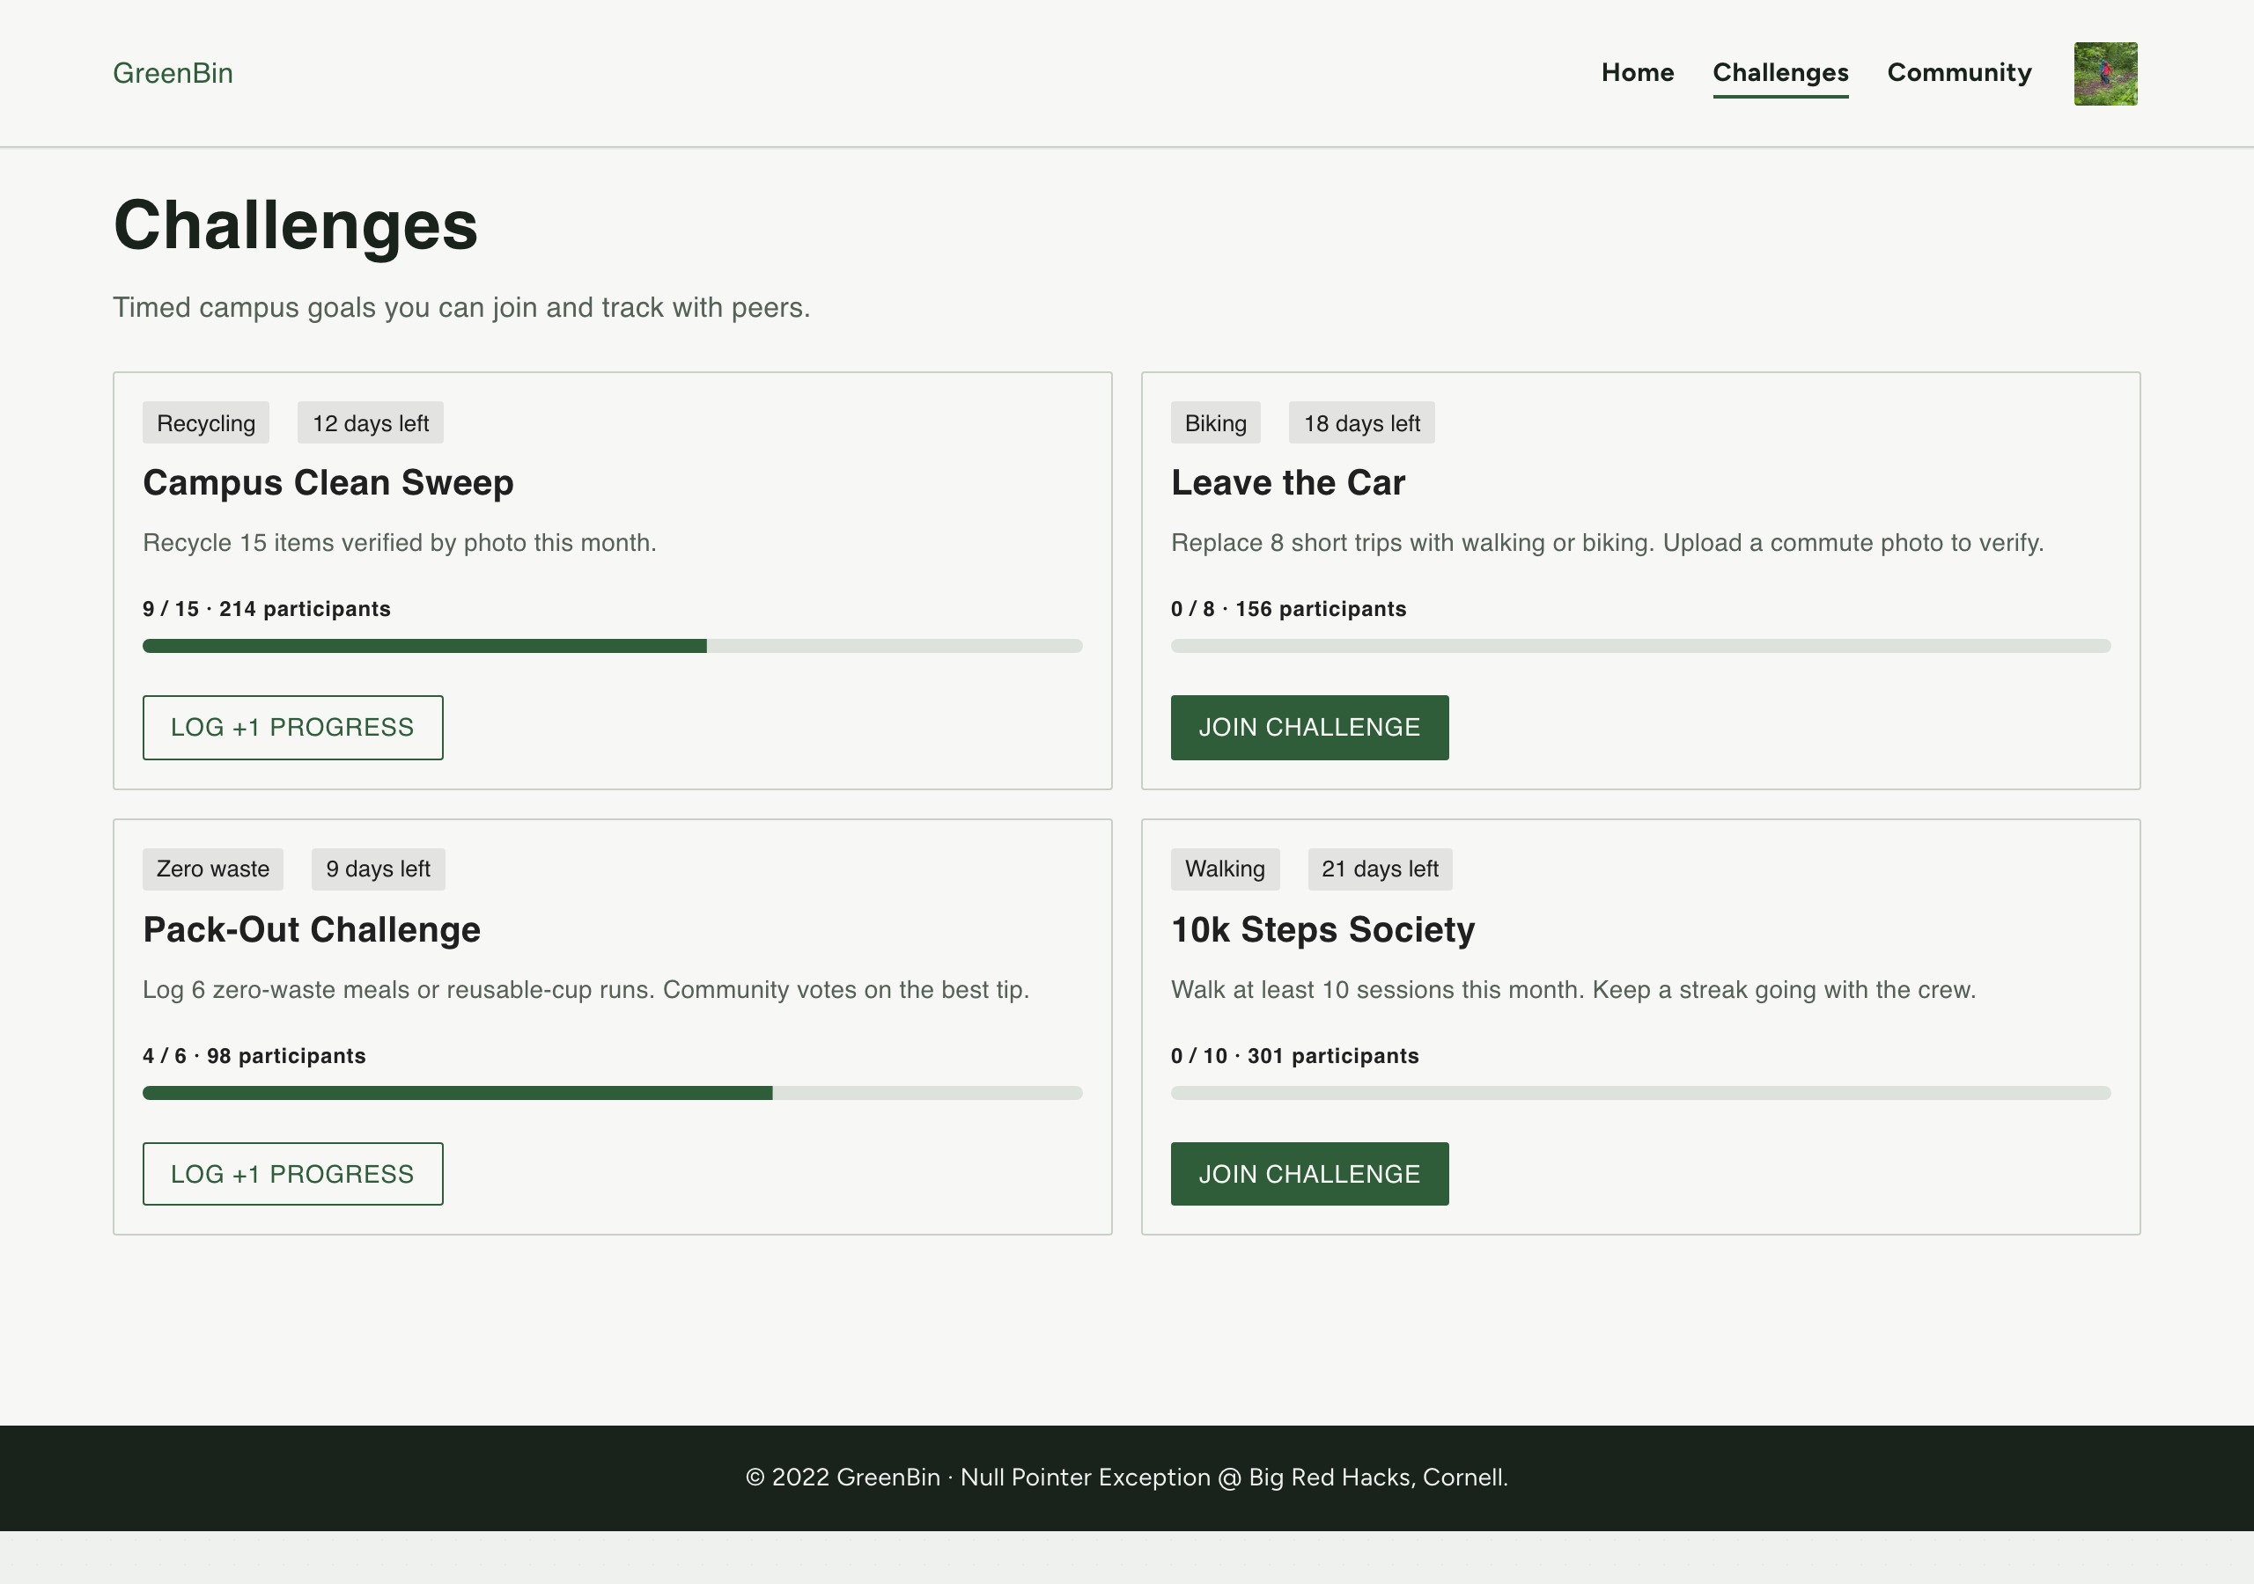
Task: Click 'Recycle 15 items verified by photo' description
Action: (400, 543)
